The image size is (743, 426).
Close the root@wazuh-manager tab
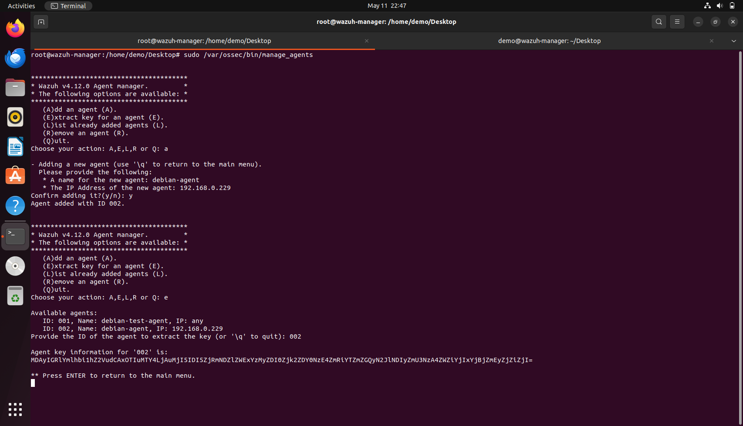click(x=367, y=41)
